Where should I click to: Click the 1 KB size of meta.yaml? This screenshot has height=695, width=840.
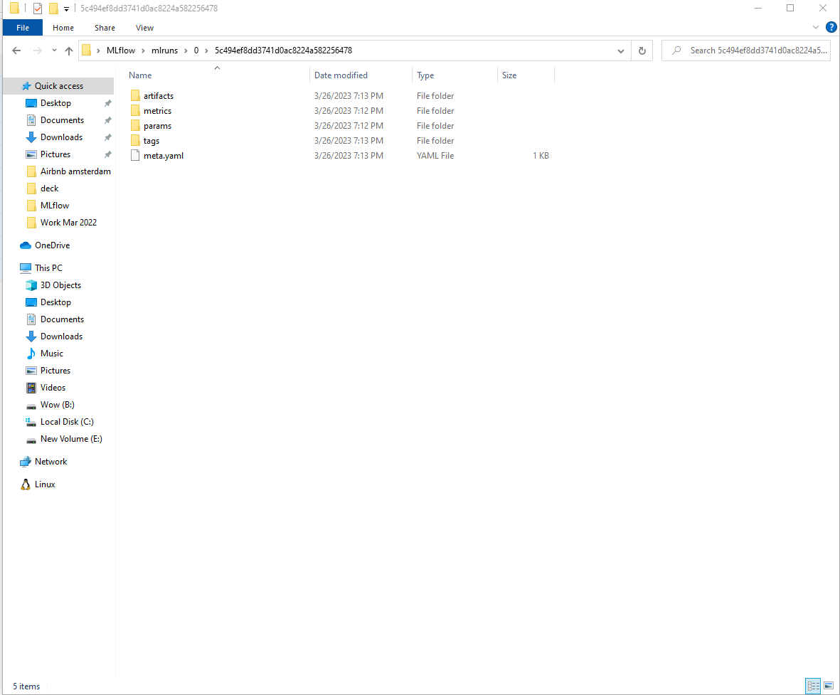pos(541,156)
